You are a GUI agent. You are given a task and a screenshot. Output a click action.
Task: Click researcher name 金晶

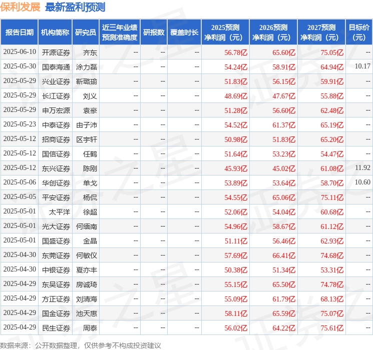point(90,241)
